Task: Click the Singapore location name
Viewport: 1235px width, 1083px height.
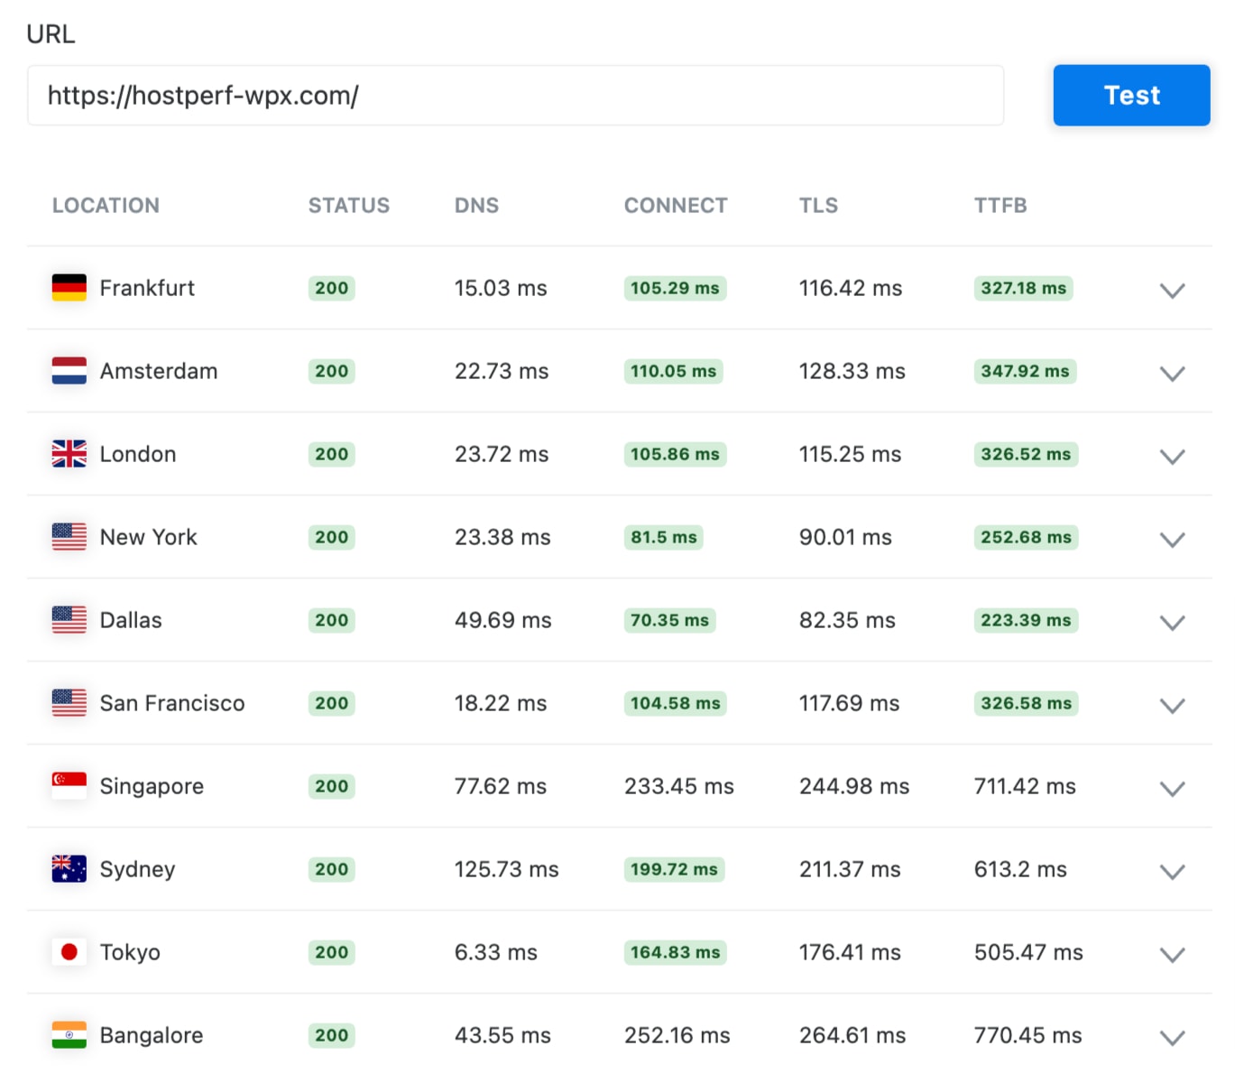Action: click(x=152, y=787)
